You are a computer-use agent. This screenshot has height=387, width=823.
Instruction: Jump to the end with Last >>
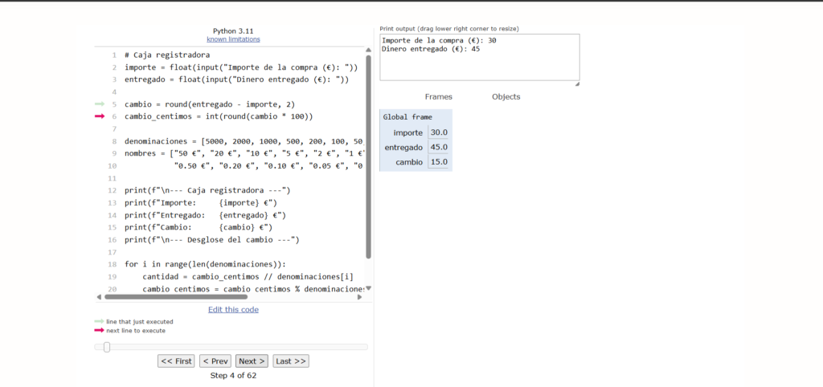coord(291,361)
